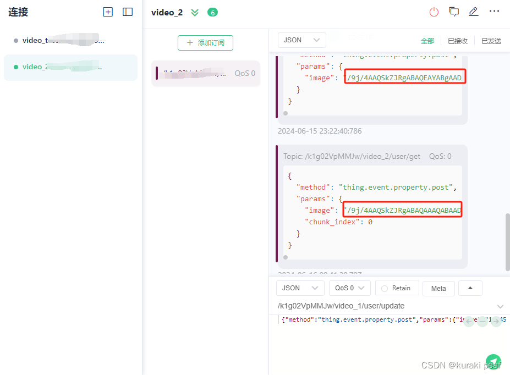
Task: Collapse top bar with double chevron icon
Action: 195,13
